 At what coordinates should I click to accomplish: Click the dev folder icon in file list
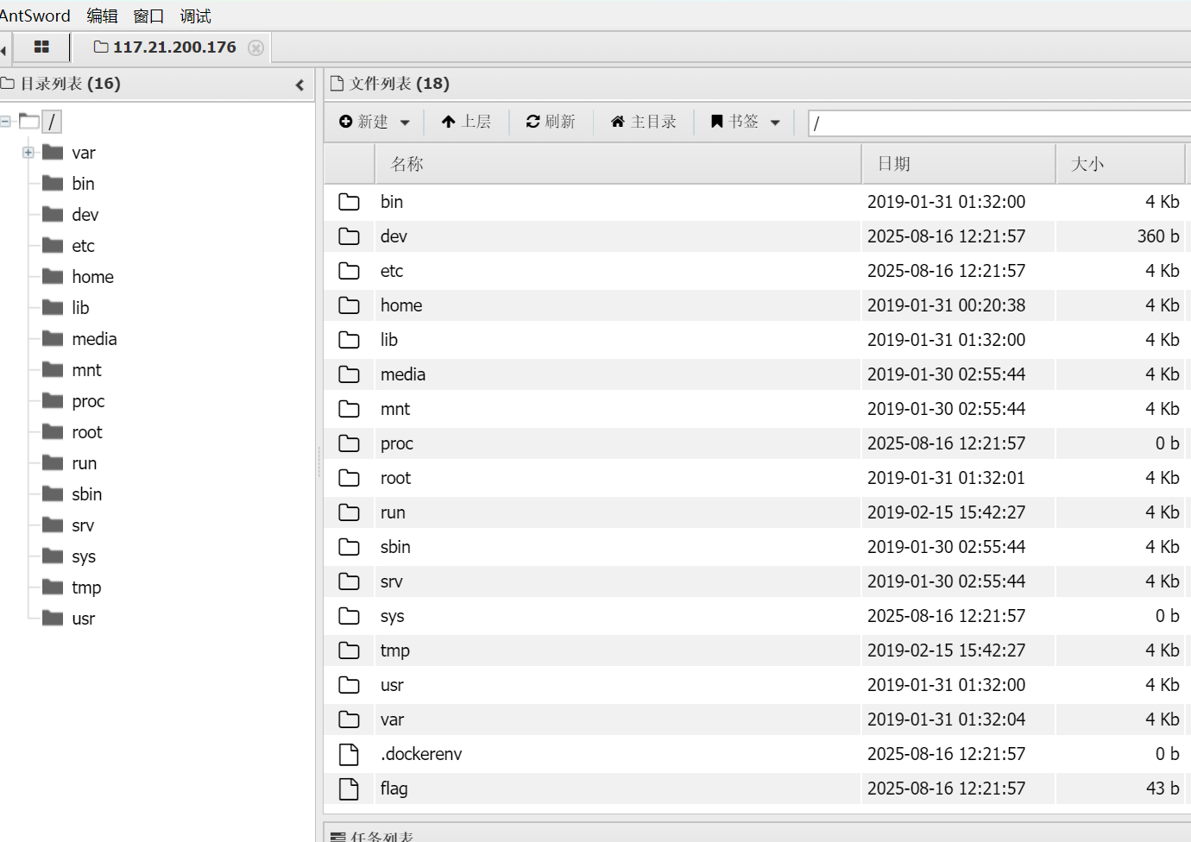tap(349, 236)
